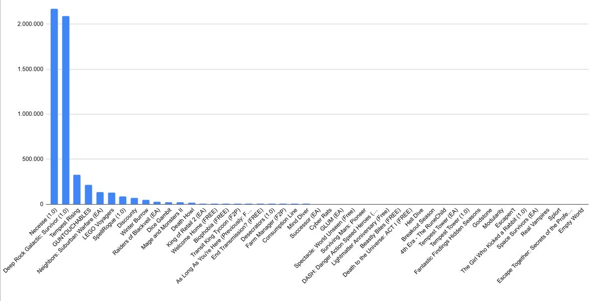Click the Tempest Tower (EA) label

[438, 227]
